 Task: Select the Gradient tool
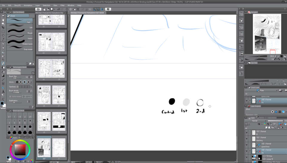point(3,75)
